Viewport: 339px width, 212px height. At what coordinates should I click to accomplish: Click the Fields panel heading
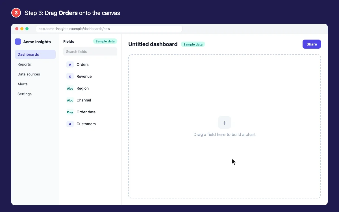(x=69, y=41)
